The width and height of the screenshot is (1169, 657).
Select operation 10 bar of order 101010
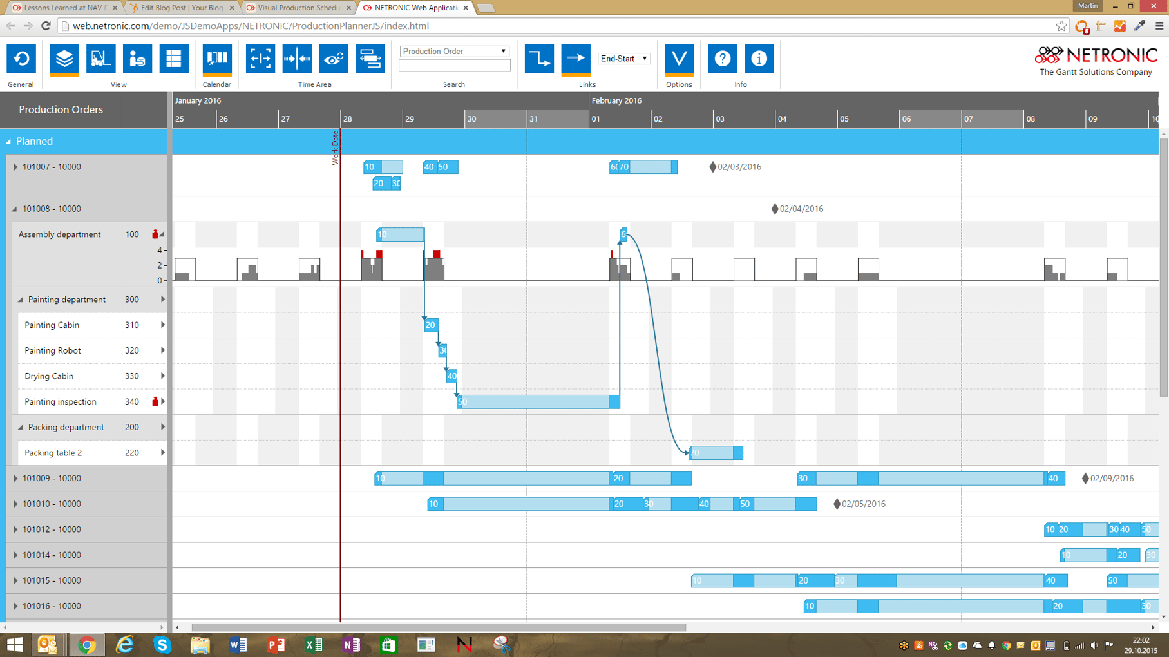tap(518, 504)
